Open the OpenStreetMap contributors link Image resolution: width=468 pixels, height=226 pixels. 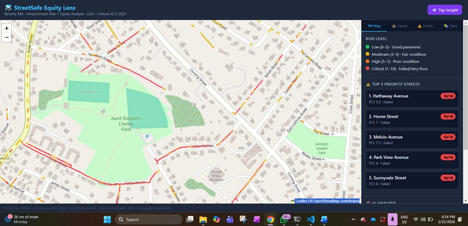(336, 201)
